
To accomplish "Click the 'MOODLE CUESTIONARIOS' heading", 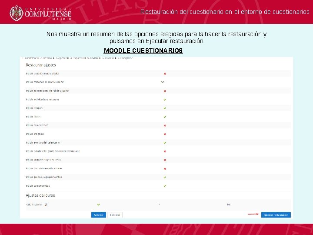I will (x=143, y=51).
